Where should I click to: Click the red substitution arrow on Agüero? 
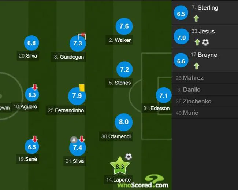pyautogui.click(x=35, y=87)
